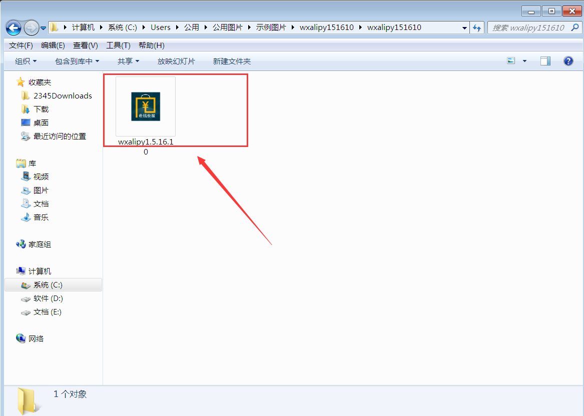This screenshot has height=416, width=584.
Task: Click the 图片 library icon
Action: [x=26, y=190]
